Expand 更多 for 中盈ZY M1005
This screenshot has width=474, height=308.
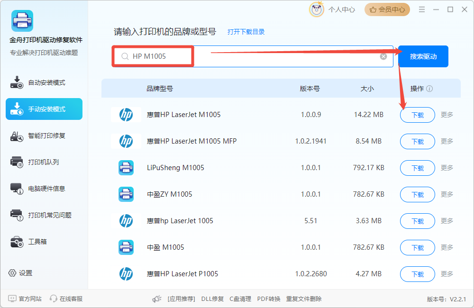coord(447,194)
